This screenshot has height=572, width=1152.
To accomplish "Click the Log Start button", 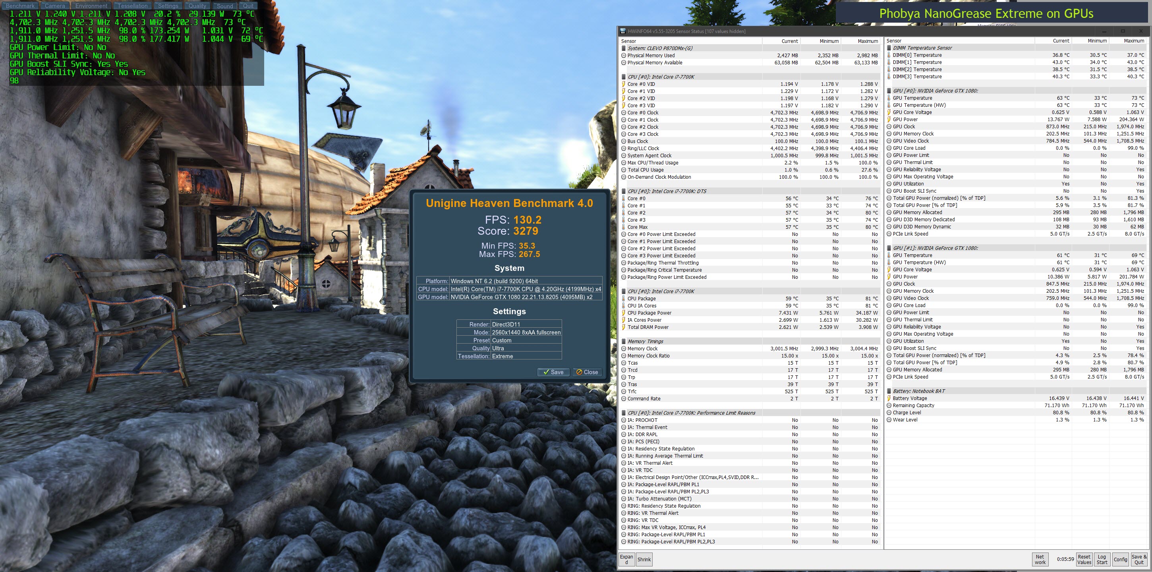I will click(x=1102, y=559).
